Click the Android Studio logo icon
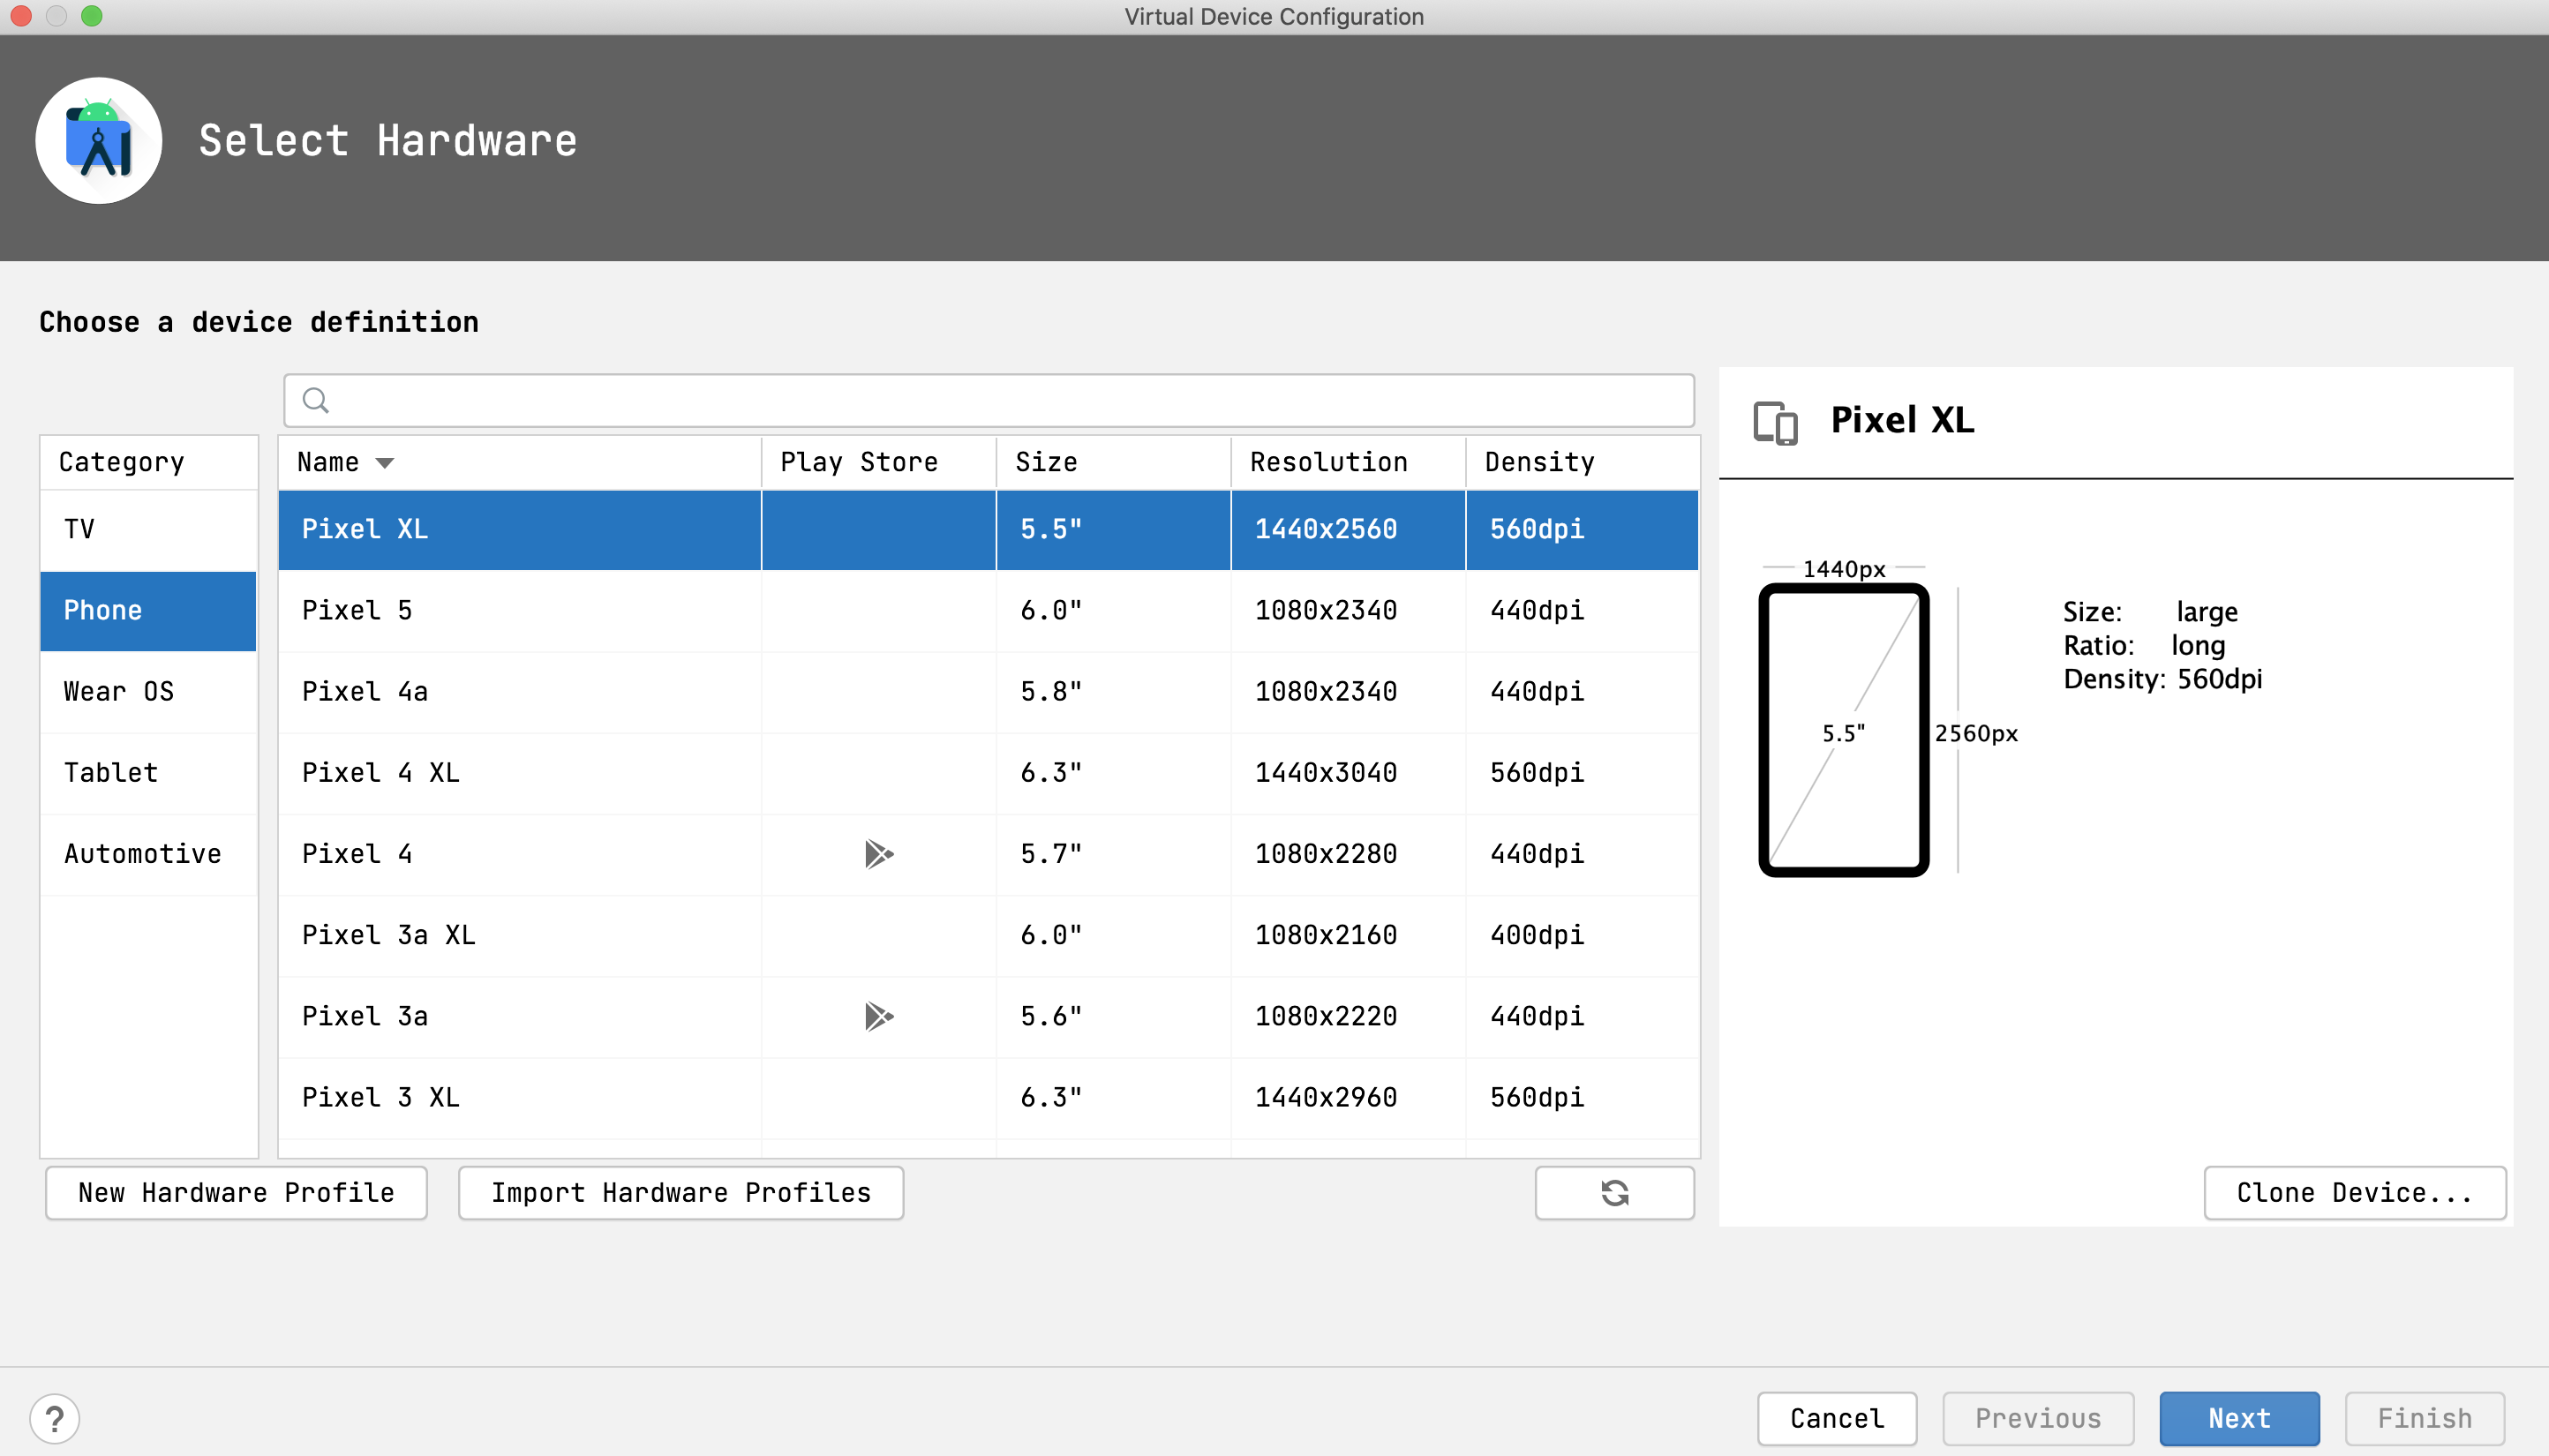The height and width of the screenshot is (1456, 2549). point(99,141)
